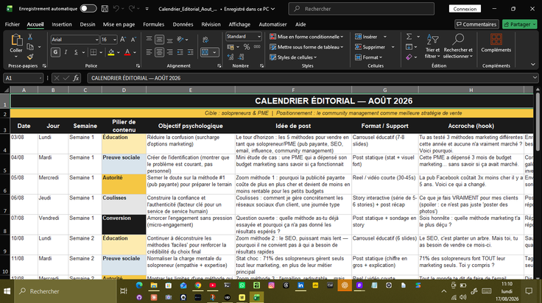Open the font size 16 dropdown
Image resolution: width=542 pixels, height=303 pixels.
[x=115, y=40]
